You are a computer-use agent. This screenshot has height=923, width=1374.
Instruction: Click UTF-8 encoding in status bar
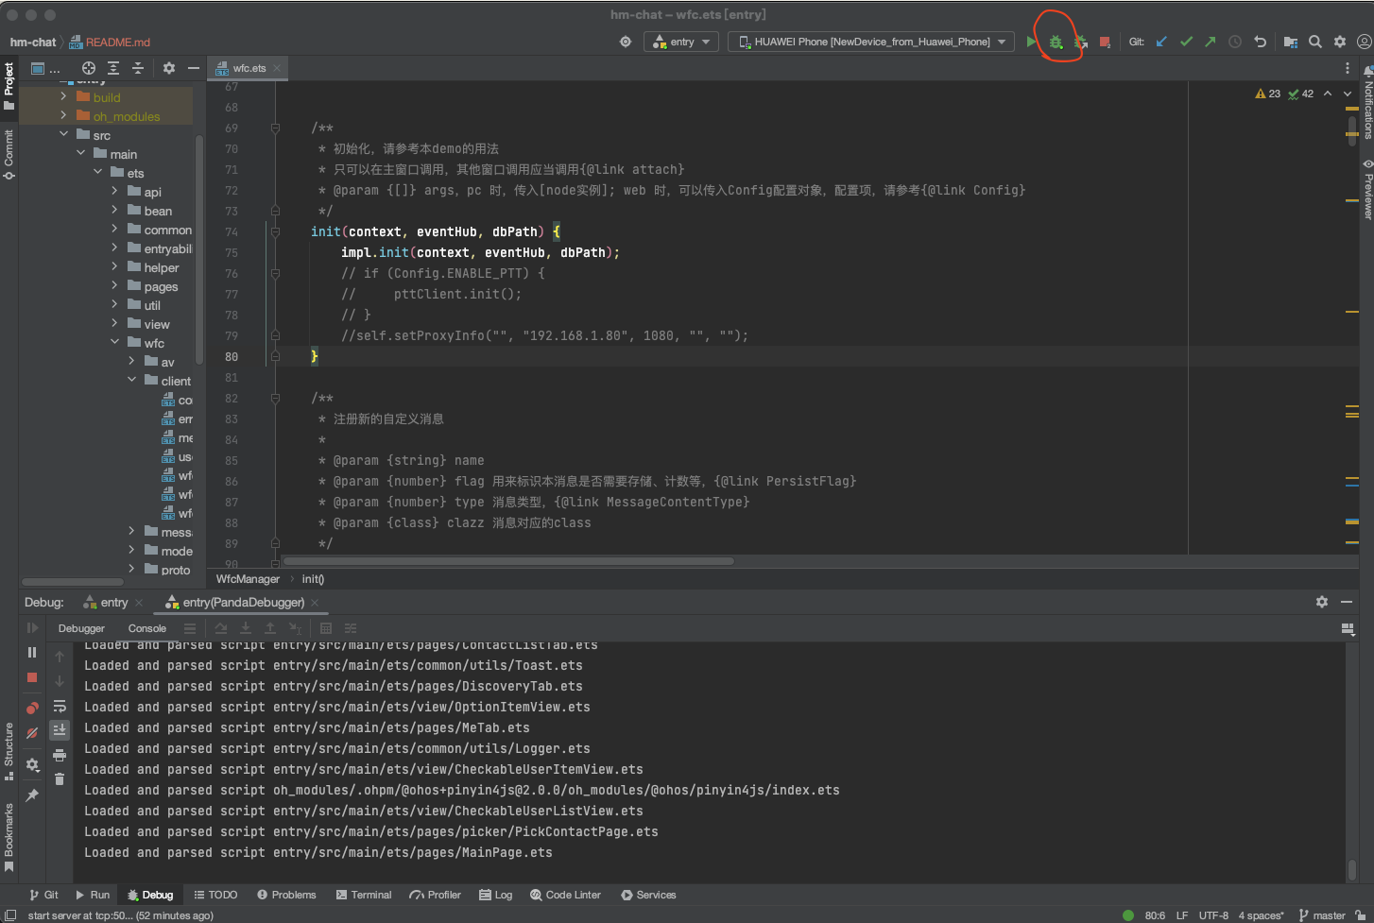(x=1213, y=915)
